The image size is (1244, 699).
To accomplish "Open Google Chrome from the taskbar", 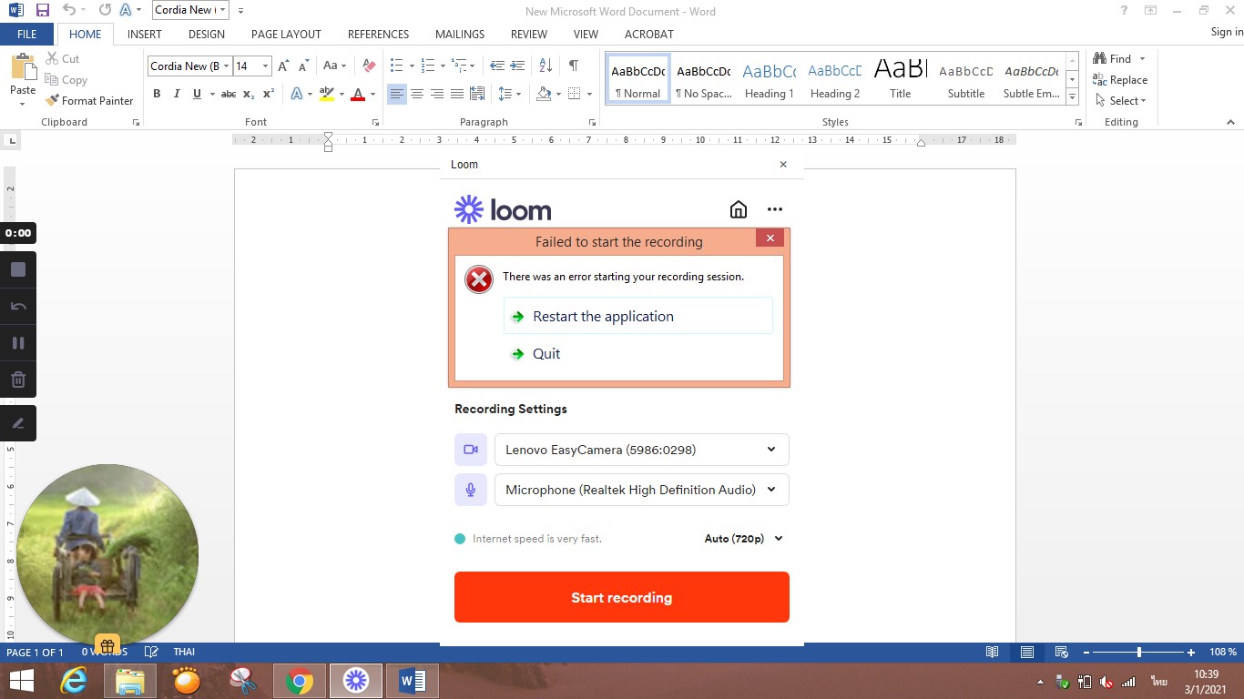I will [299, 681].
